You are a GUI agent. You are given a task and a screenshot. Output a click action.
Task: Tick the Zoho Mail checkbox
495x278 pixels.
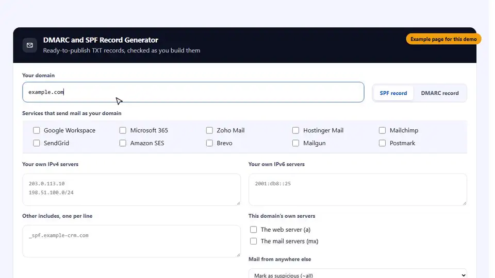tap(209, 130)
